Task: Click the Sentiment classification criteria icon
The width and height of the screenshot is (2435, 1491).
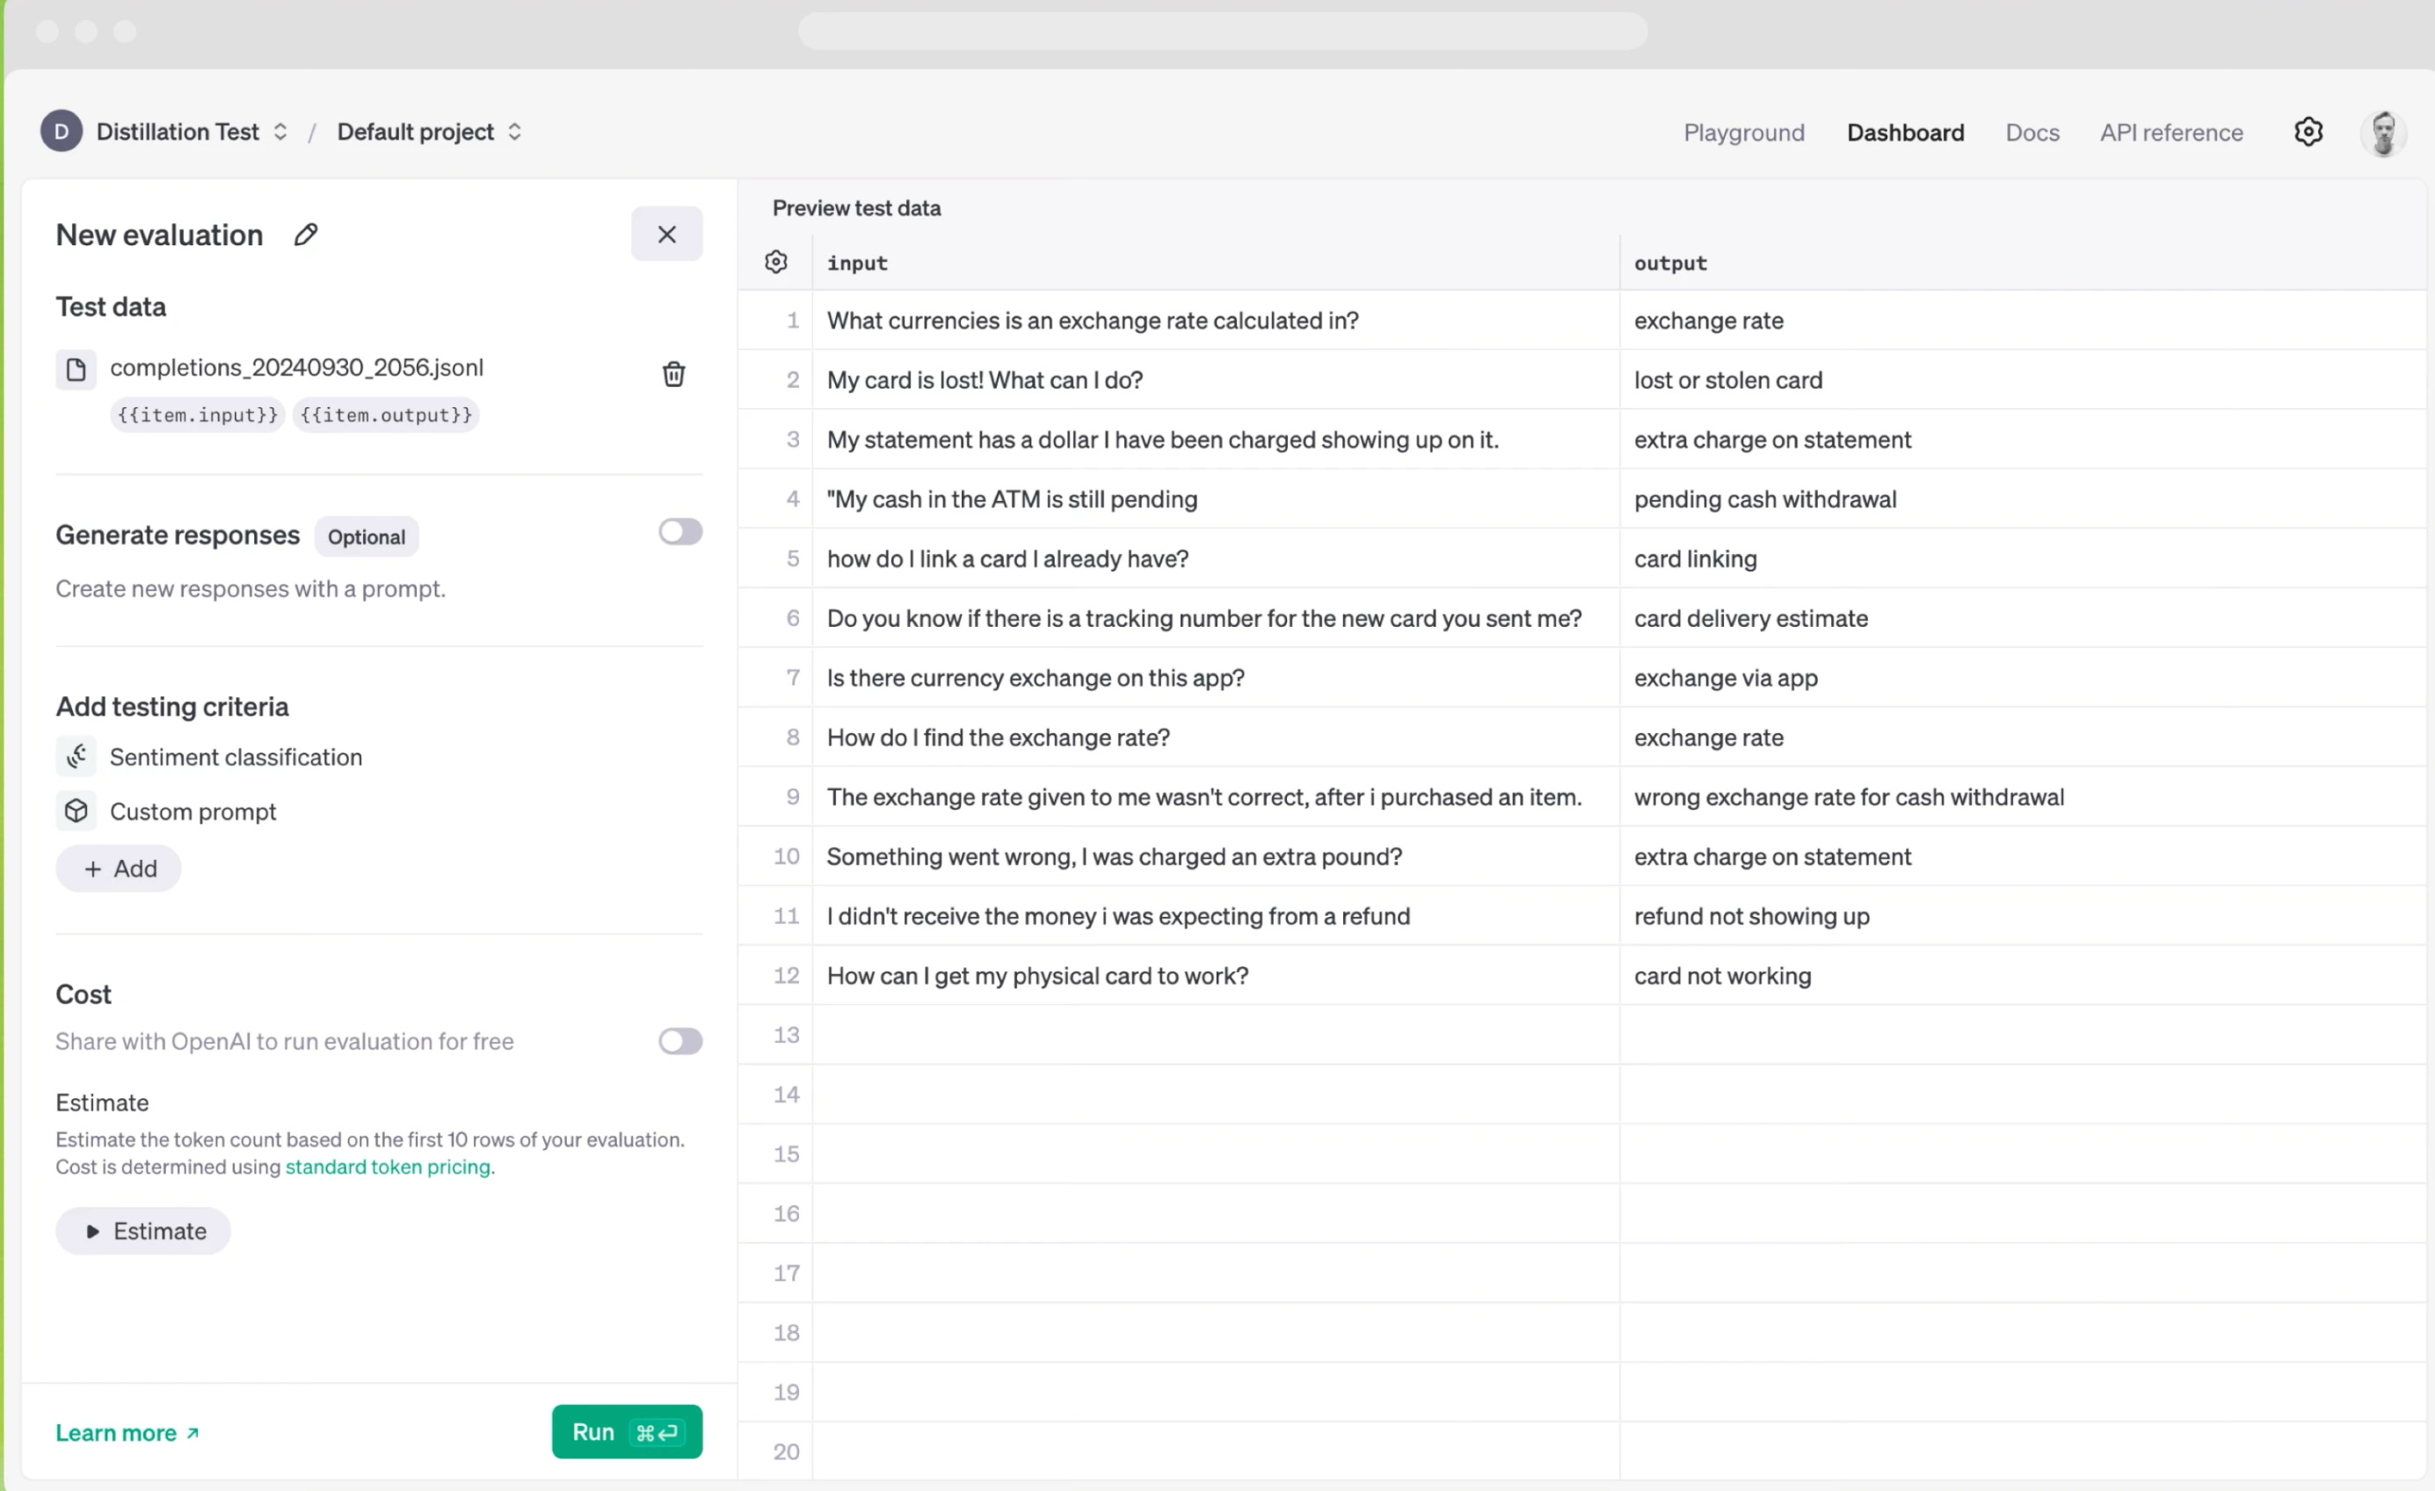Action: coord(76,757)
